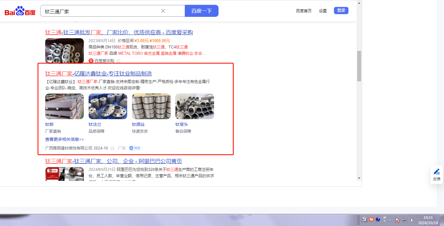Click the language bar restore icon in the taskbar

click(x=385, y=218)
